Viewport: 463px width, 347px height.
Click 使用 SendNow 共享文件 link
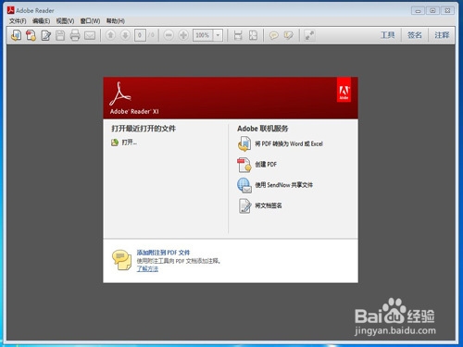pos(283,185)
